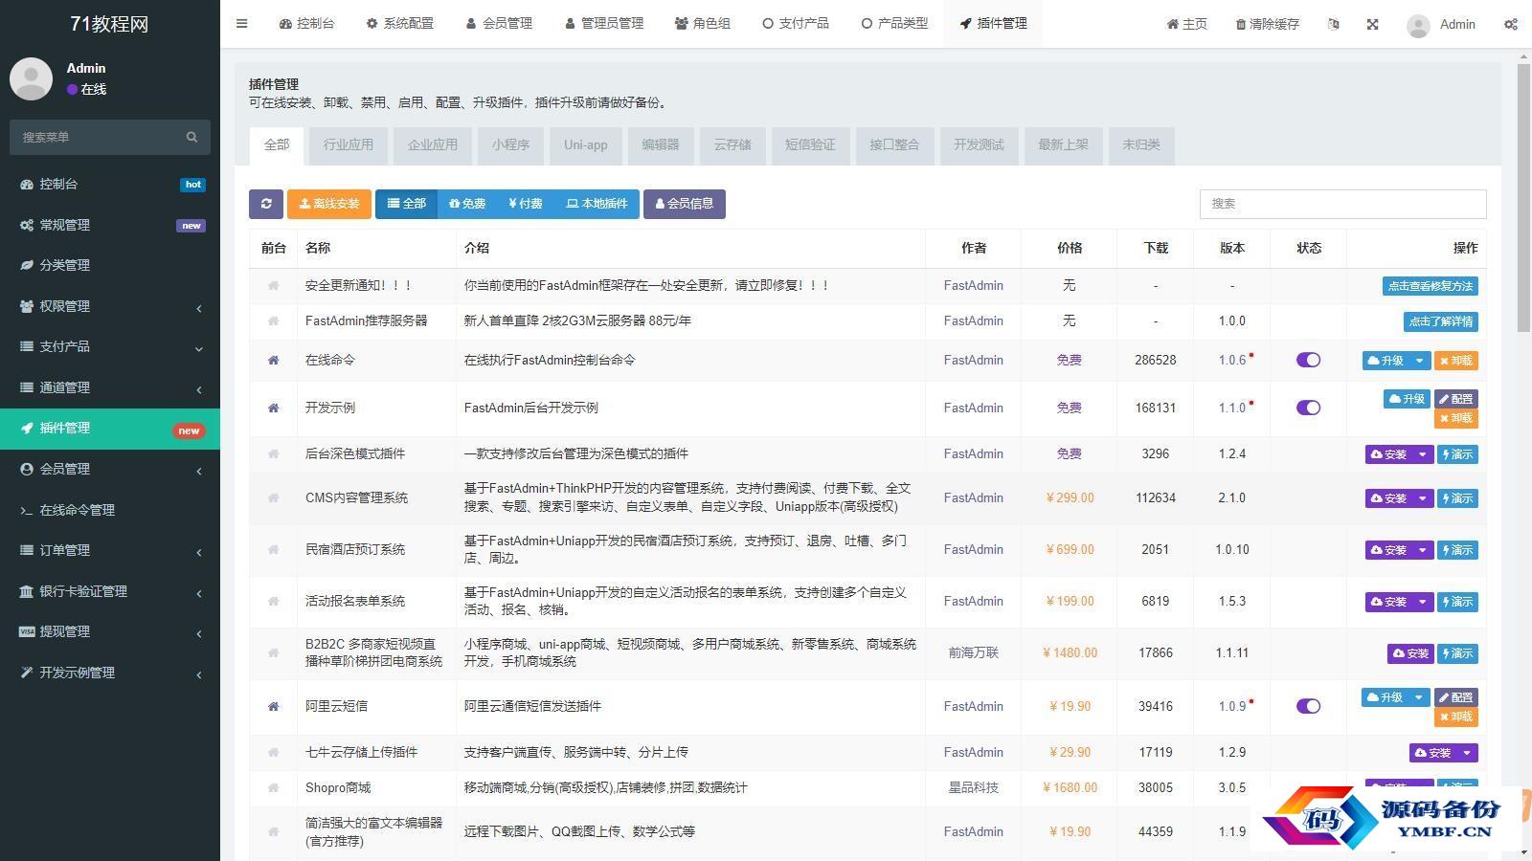The height and width of the screenshot is (861, 1532).
Task: Open 系统配置 tab in top navigation
Action: 400,24
